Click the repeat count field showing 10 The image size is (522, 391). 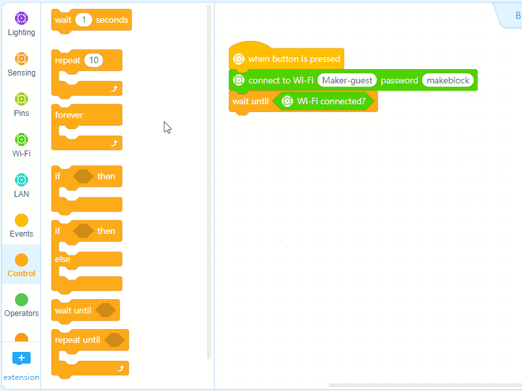[93, 60]
